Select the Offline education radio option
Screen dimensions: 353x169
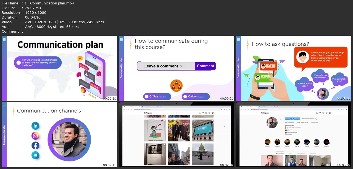pos(146,97)
